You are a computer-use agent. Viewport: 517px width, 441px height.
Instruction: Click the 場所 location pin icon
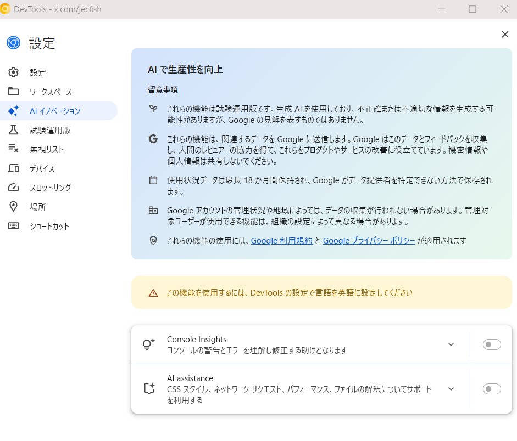click(13, 207)
